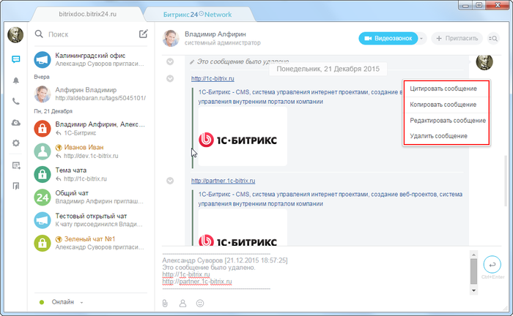
Task: Open Владимир Алфирин, Алекс… group chat
Action: click(x=91, y=128)
